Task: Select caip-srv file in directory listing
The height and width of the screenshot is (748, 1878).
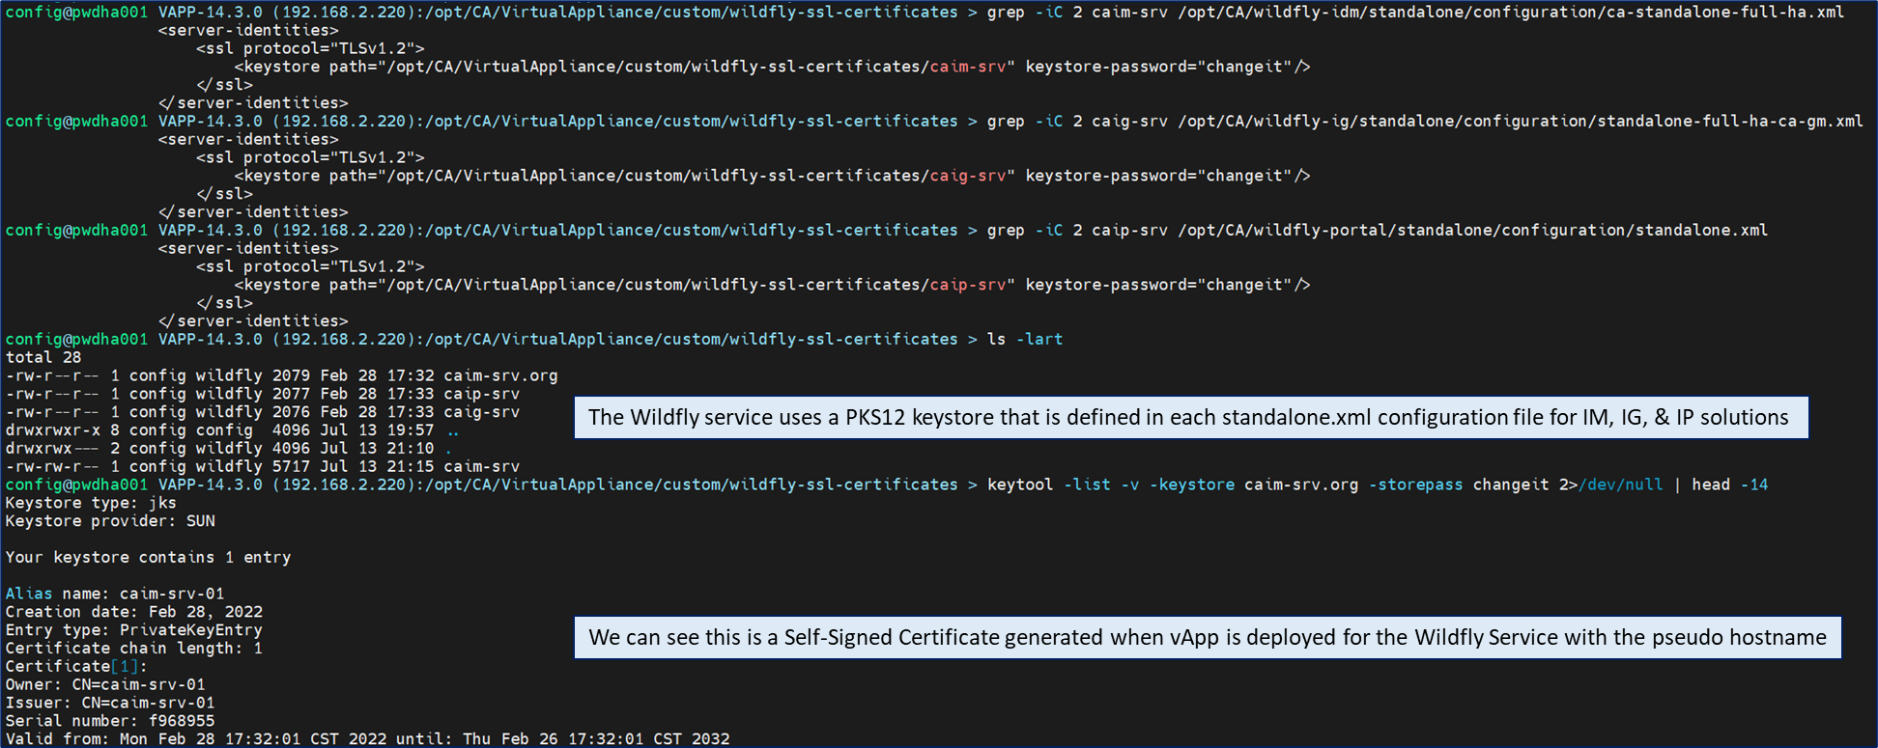Action: coord(481,394)
